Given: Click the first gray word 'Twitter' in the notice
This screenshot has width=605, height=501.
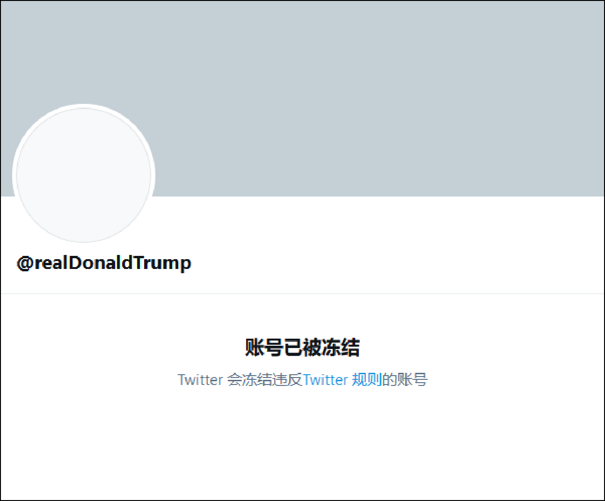Looking at the screenshot, I should point(200,379).
